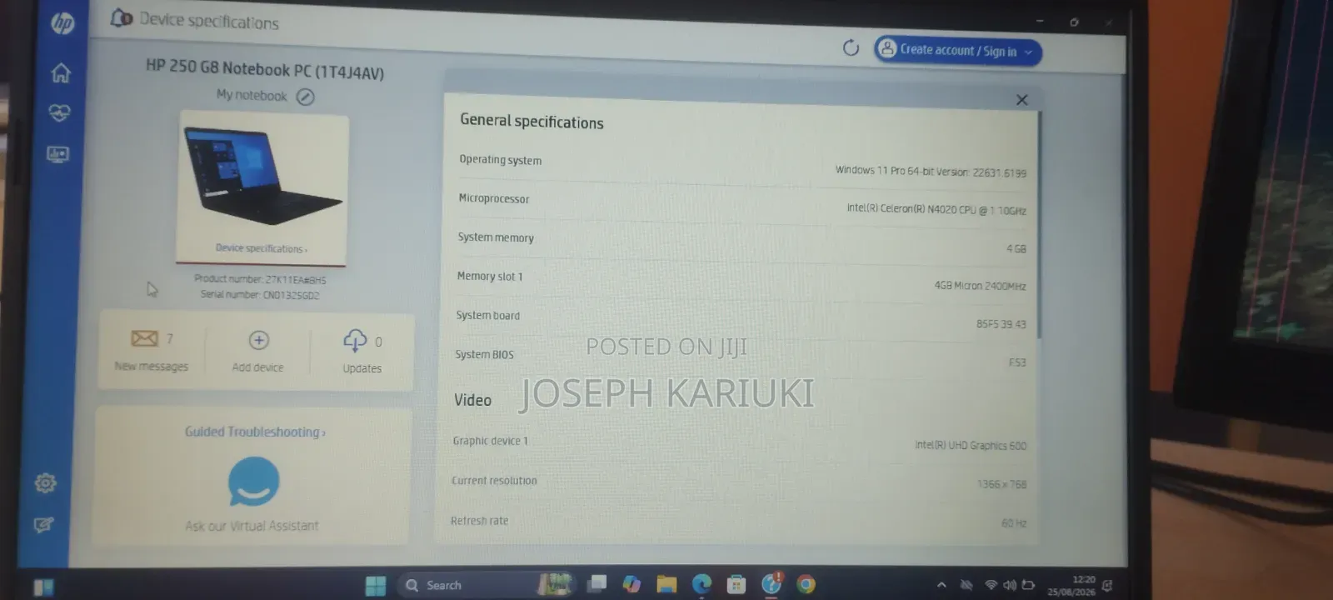Viewport: 1333px width, 600px height.
Task: Click Create account / Sign in button
Action: pyautogui.click(x=958, y=51)
